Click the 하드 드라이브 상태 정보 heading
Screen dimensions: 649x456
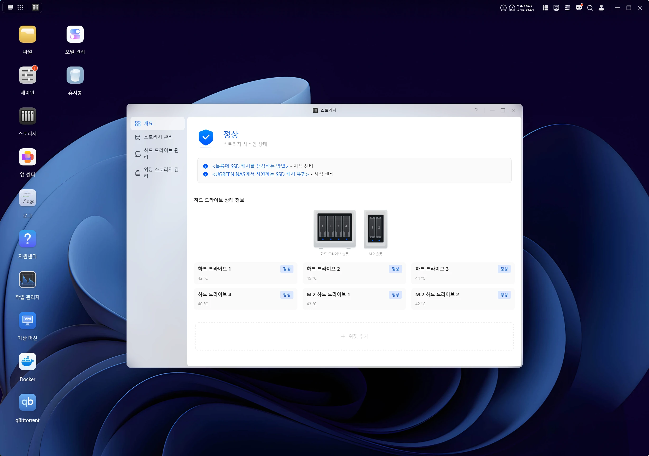point(219,200)
